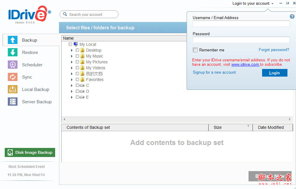This screenshot has width=296, height=189.
Task: Check the C drive checkbox
Action: [x=77, y=85]
